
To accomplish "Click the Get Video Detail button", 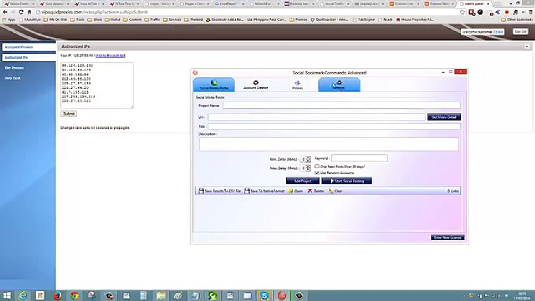I will point(444,117).
